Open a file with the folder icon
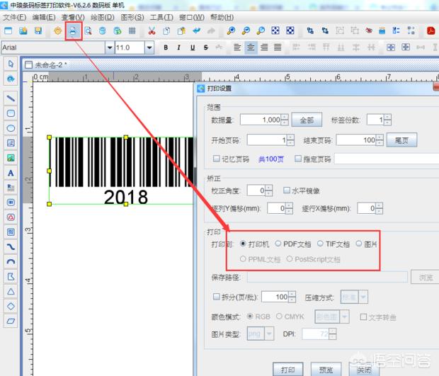This screenshot has width=439, height=376. click(x=23, y=30)
